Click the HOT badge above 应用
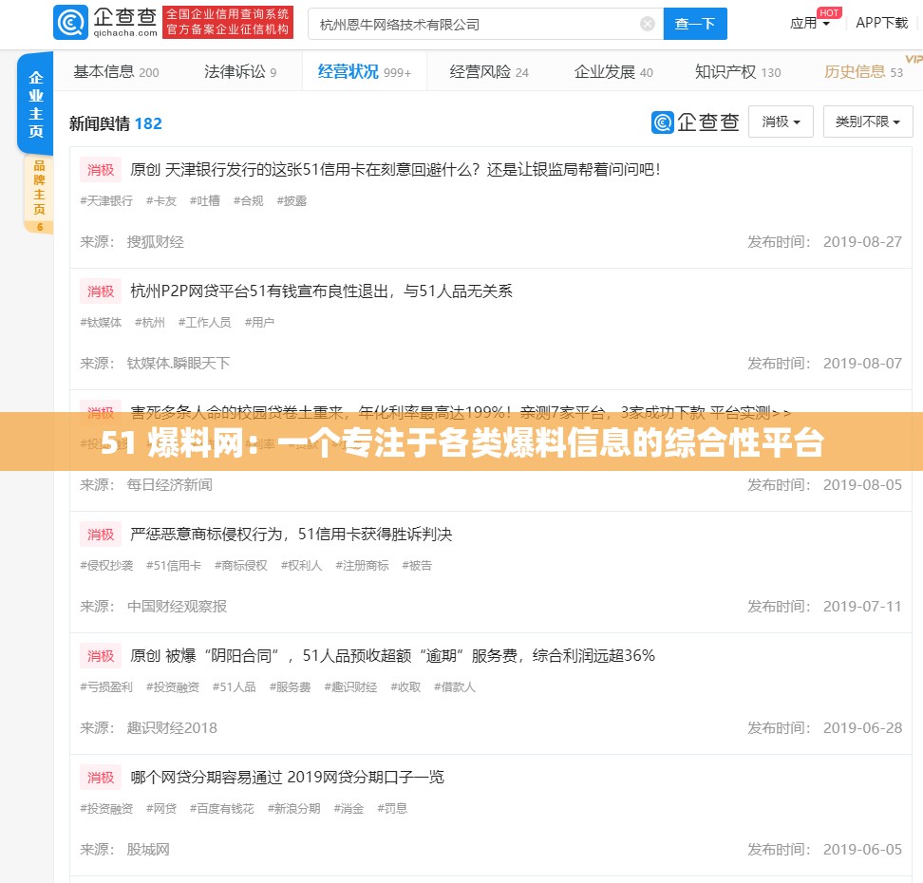This screenshot has height=883, width=923. (828, 12)
